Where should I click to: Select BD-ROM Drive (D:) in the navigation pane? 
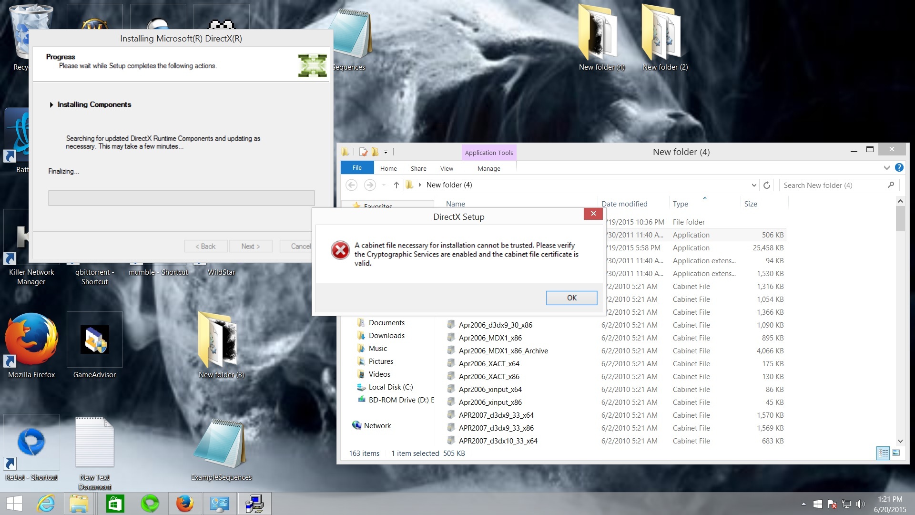pos(401,400)
